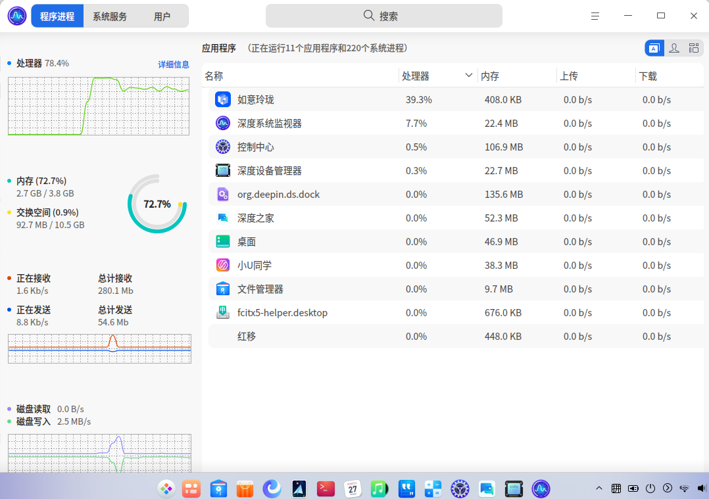This screenshot has width=709, height=499.
Task: Click the volume icon in system tray
Action: [701, 488]
